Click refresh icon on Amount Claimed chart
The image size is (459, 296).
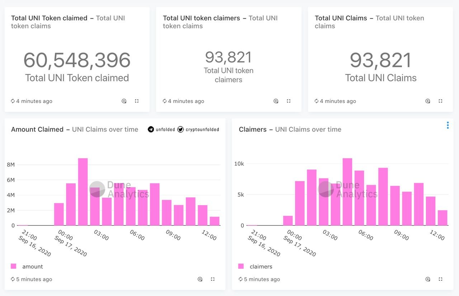[x=13, y=279]
